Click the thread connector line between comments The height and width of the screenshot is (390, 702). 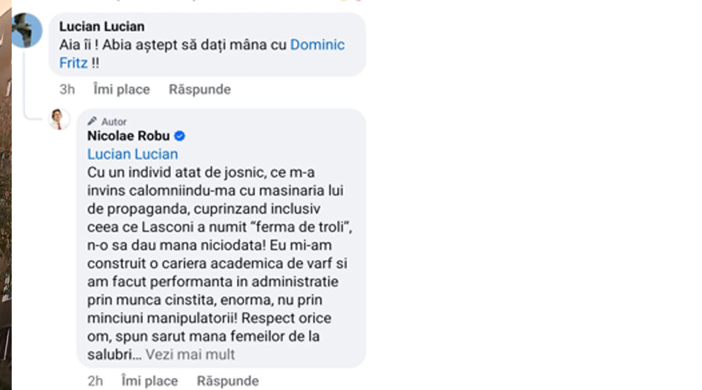(x=27, y=86)
